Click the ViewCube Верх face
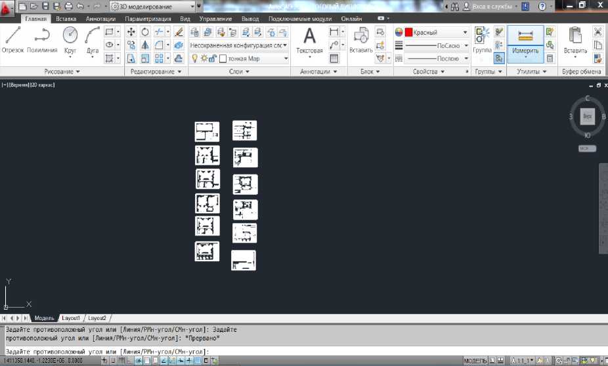608x366 pixels. pyautogui.click(x=588, y=117)
